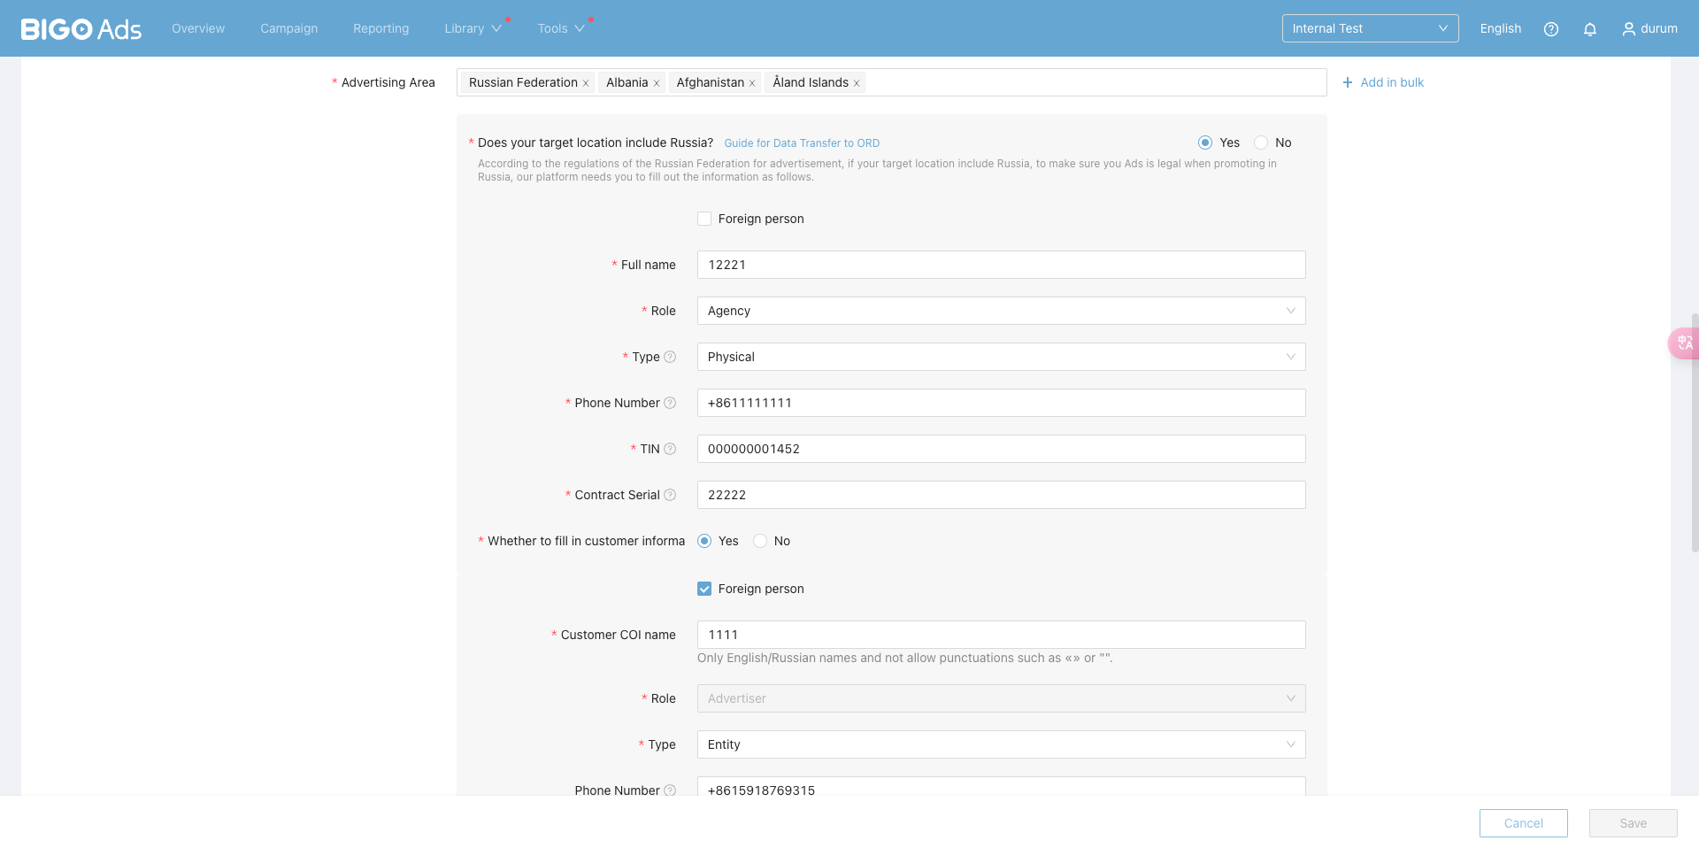Open the Entity type dropdown
This screenshot has width=1699, height=848.
[x=1000, y=744]
